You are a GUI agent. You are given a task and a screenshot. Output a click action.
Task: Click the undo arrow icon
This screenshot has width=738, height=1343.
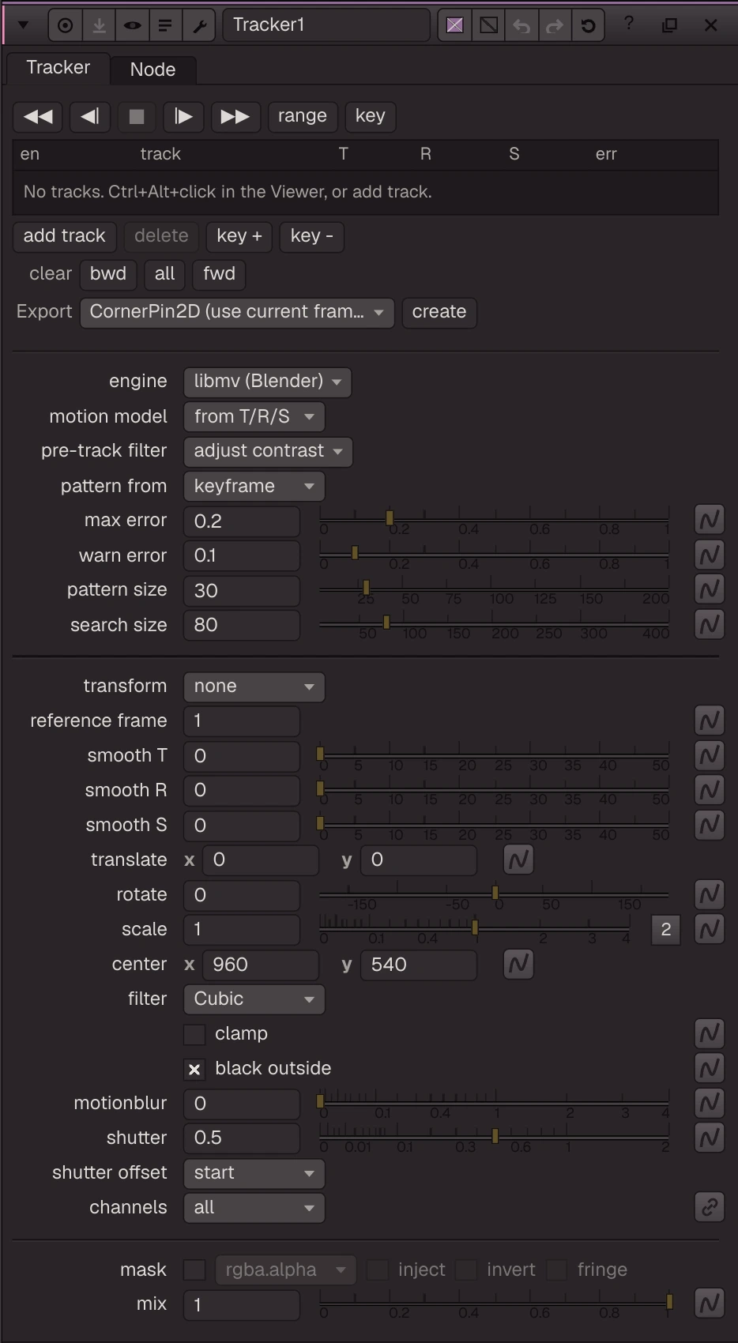point(521,25)
